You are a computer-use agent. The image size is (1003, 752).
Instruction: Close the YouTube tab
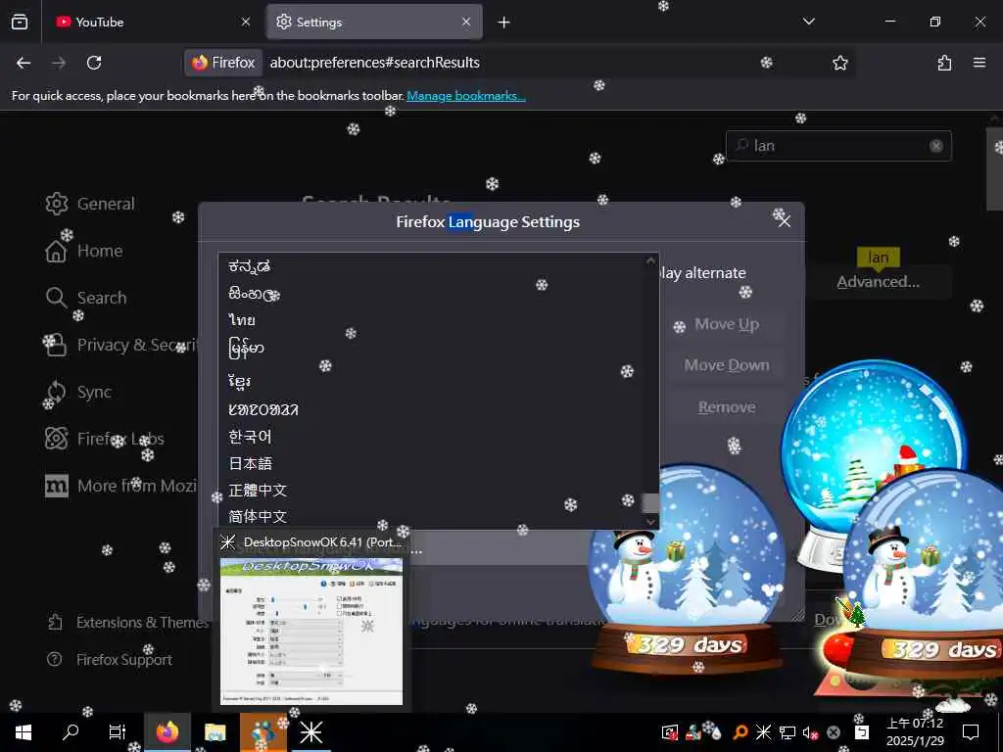coord(246,22)
